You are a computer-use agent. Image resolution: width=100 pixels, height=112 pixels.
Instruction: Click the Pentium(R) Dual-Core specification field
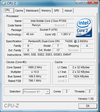(58, 41)
